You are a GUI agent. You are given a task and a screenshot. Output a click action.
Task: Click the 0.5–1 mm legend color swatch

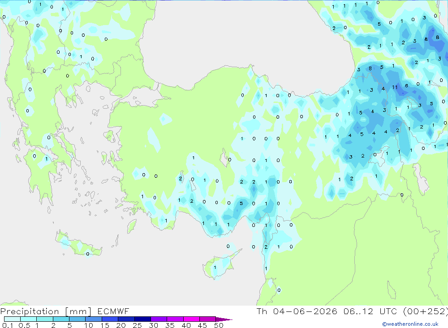(x=28, y=319)
